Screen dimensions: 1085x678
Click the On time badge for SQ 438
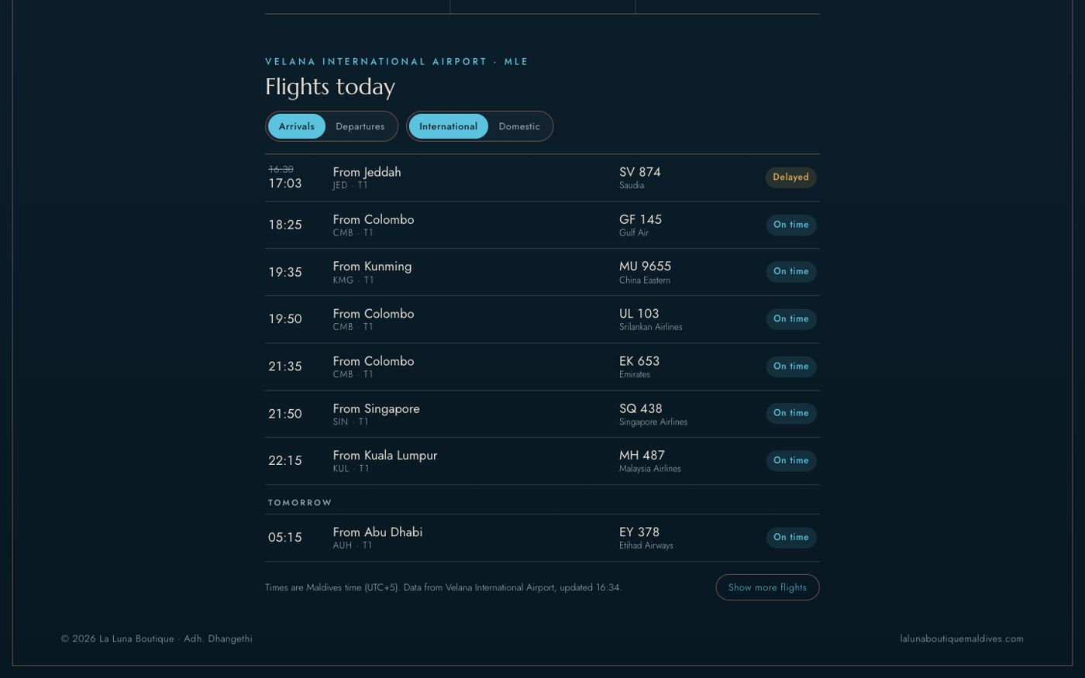click(x=790, y=413)
